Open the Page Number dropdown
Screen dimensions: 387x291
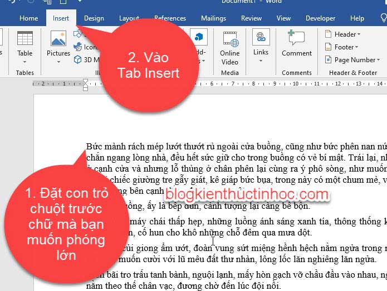[357, 60]
